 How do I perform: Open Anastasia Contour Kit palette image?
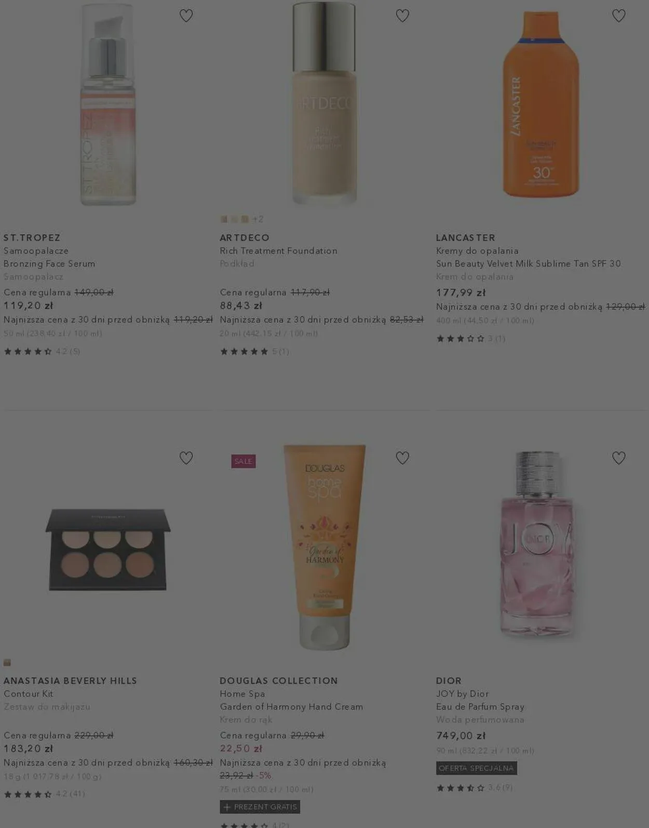[x=108, y=549]
